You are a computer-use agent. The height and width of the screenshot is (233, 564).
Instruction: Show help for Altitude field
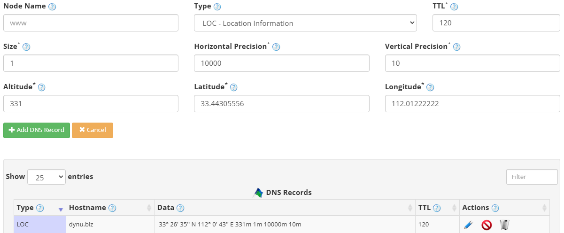coord(41,87)
